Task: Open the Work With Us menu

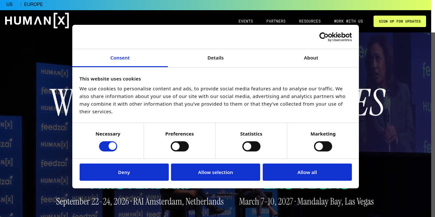Action: coord(348,21)
